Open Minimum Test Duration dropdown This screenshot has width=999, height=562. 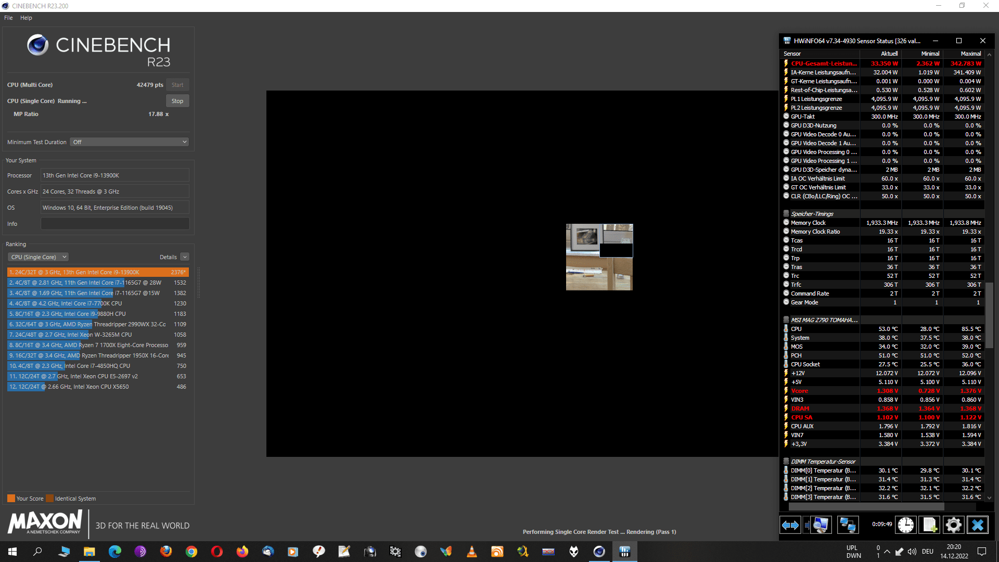[x=129, y=142]
